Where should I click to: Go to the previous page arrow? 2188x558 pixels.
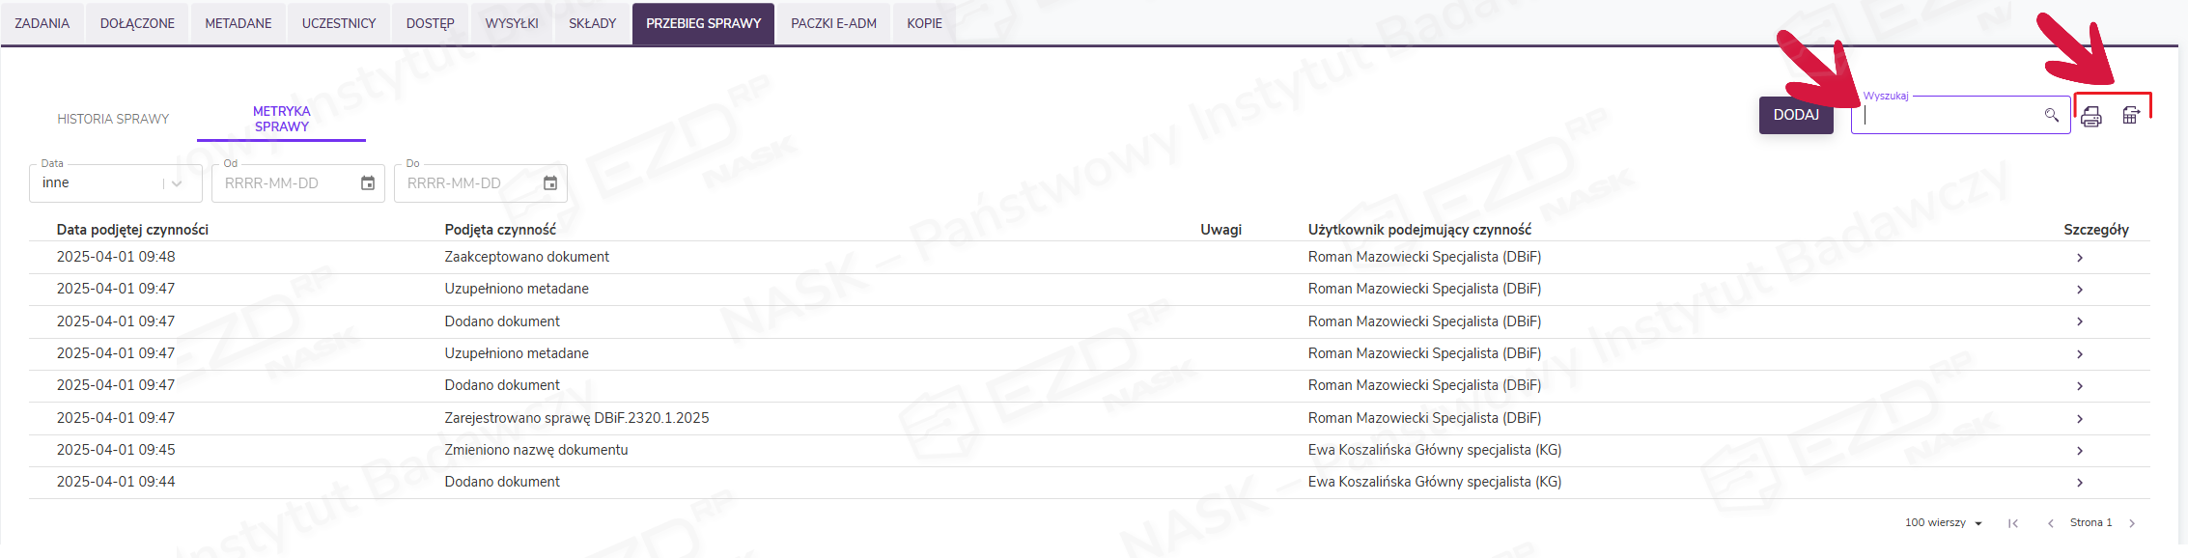click(2050, 523)
